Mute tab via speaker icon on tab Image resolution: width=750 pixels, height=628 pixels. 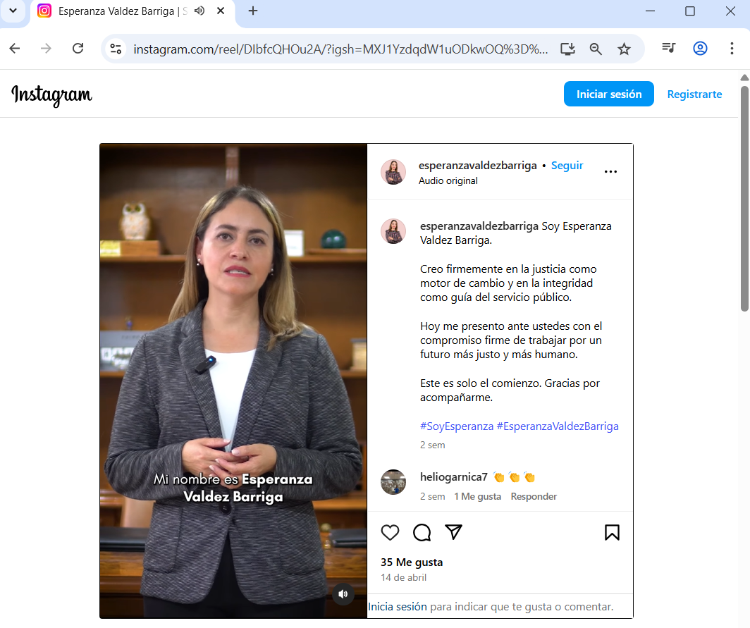click(x=199, y=11)
